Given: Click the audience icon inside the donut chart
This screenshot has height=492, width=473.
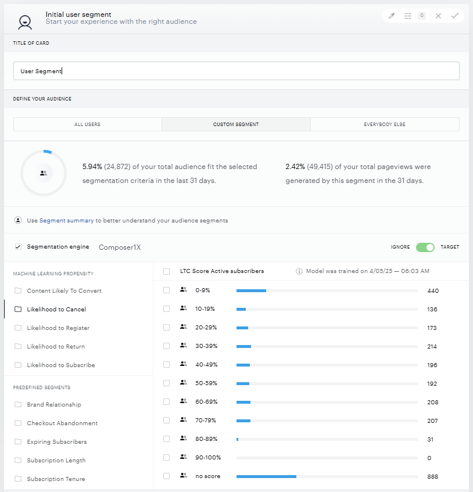Looking at the screenshot, I should 44,173.
